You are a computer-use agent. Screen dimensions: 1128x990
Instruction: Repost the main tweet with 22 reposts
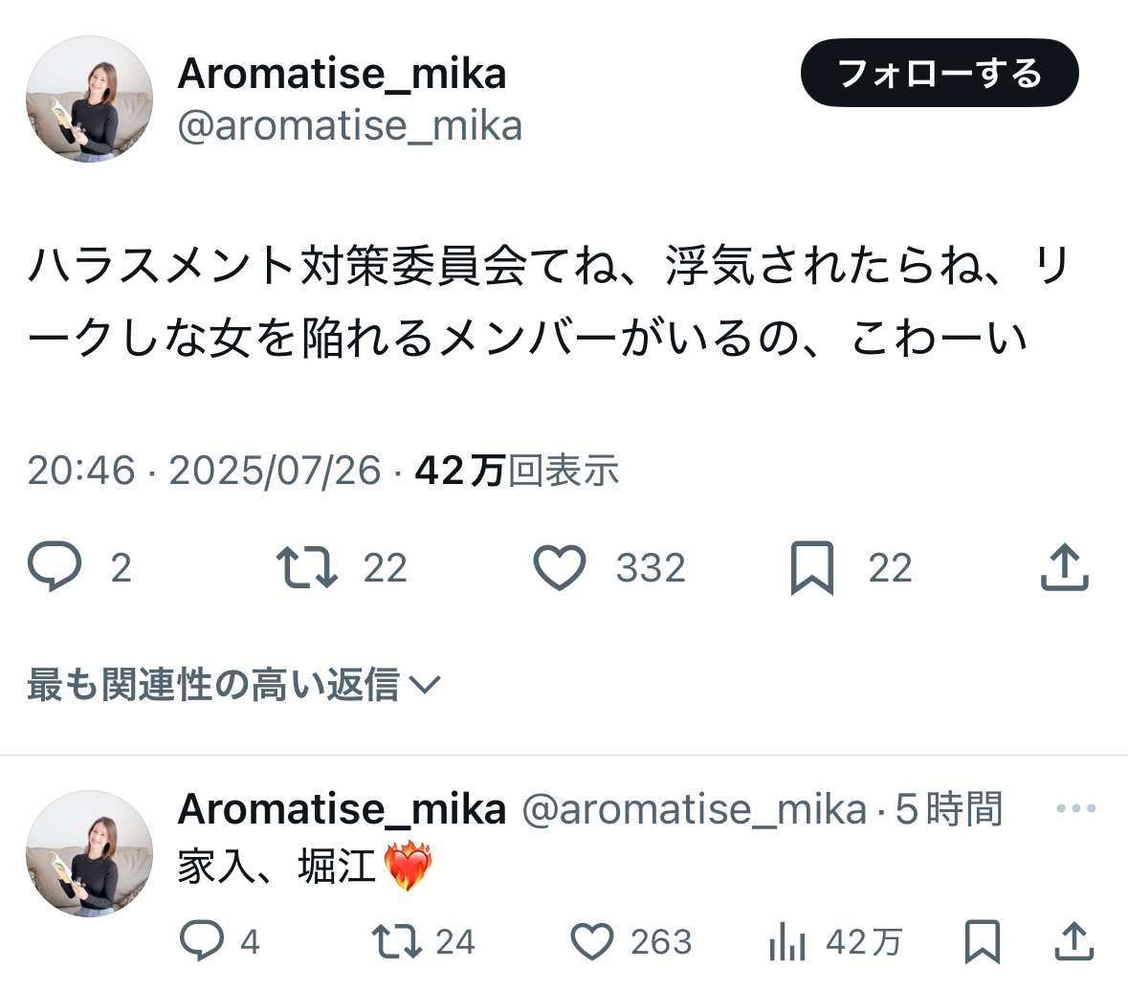pos(306,567)
